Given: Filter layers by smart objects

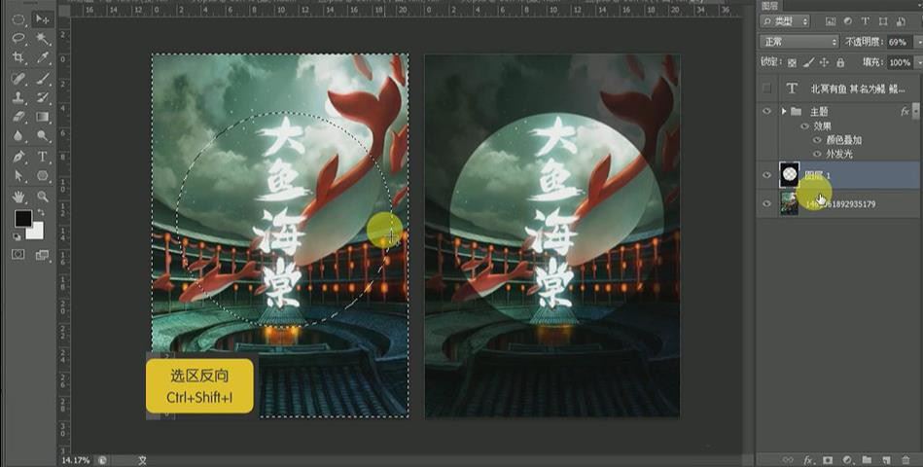Looking at the screenshot, I should 901,21.
